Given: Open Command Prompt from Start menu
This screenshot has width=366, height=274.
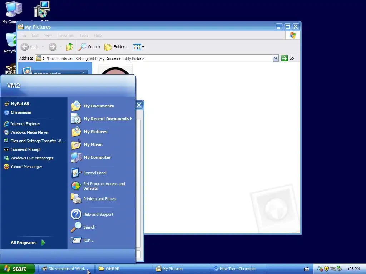Looking at the screenshot, I should pyautogui.click(x=23, y=149).
